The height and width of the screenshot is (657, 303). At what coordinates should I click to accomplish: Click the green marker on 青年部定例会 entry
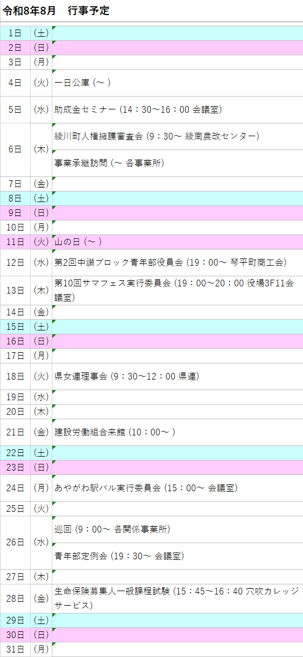[x=54, y=545]
